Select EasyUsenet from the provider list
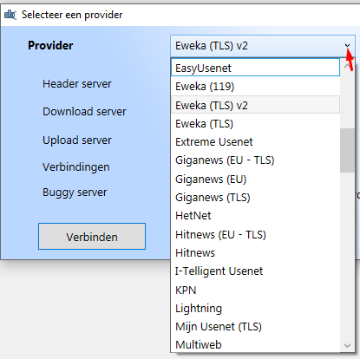Screen dimensions: 360x359 255,68
